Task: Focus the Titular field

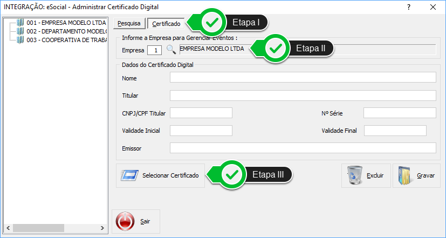Action: coord(303,96)
